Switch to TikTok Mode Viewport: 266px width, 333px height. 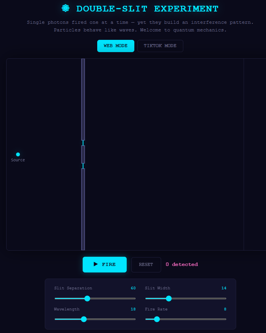pyautogui.click(x=160, y=46)
